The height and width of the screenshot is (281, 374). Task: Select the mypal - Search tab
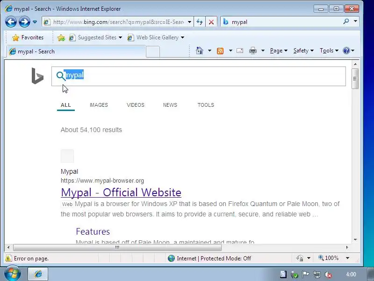[76, 52]
